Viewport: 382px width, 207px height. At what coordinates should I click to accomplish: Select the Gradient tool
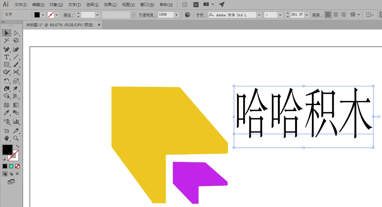coord(16,105)
